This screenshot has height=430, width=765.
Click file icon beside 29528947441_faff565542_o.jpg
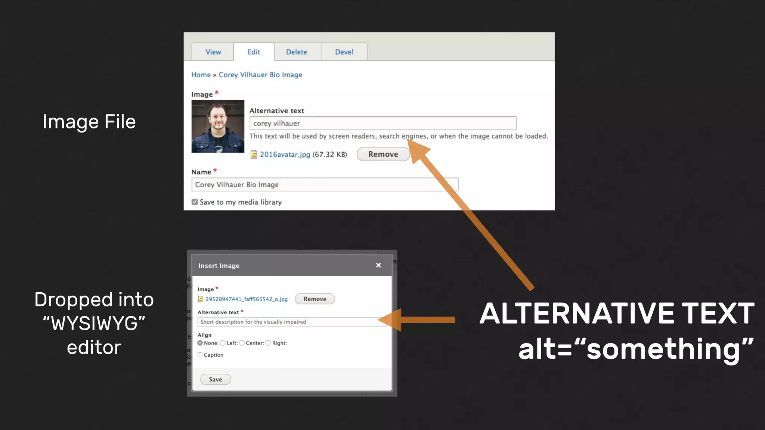pyautogui.click(x=201, y=299)
